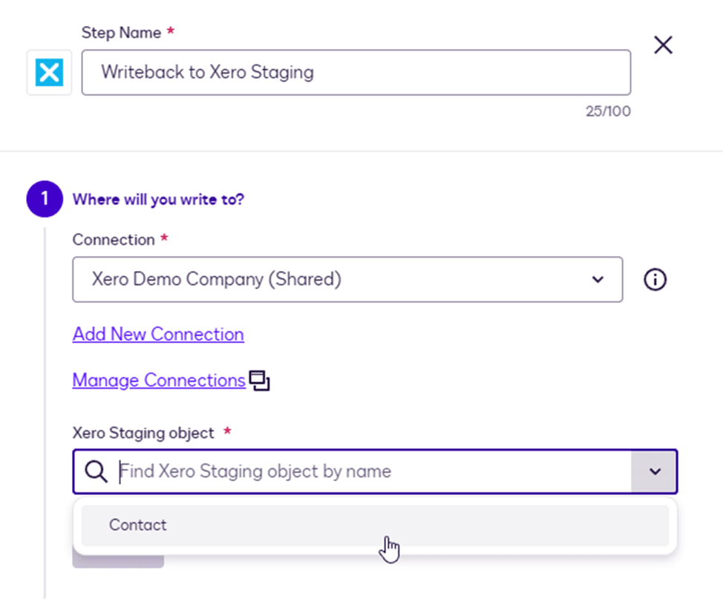Click the Add New Connection link
The image size is (723, 605).
158,334
